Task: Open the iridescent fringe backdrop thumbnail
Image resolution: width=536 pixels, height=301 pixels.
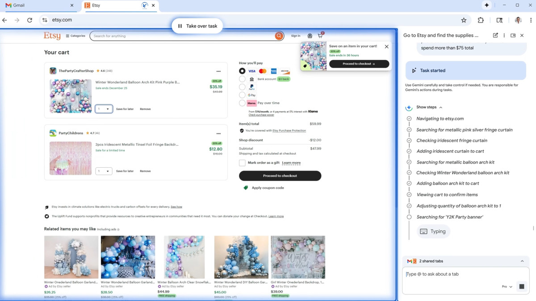Action: pyautogui.click(x=71, y=158)
